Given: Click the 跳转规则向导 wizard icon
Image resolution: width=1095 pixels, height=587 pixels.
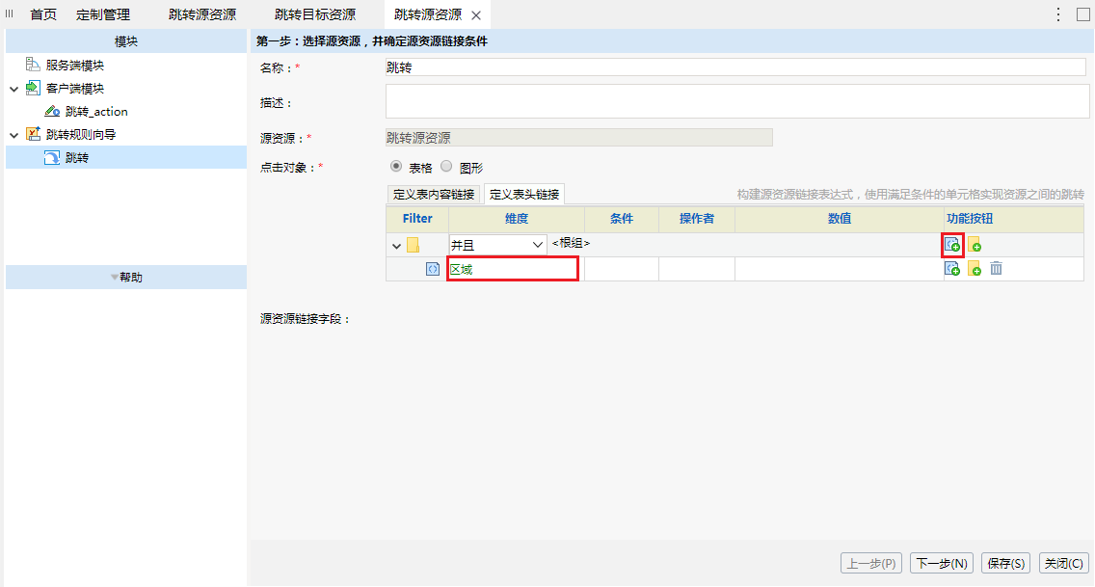Looking at the screenshot, I should [x=33, y=134].
